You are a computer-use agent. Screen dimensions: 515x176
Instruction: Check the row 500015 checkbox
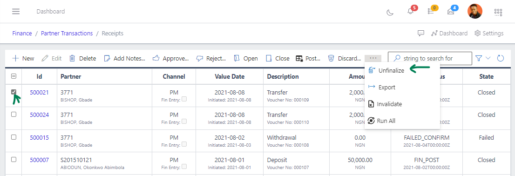click(14, 137)
